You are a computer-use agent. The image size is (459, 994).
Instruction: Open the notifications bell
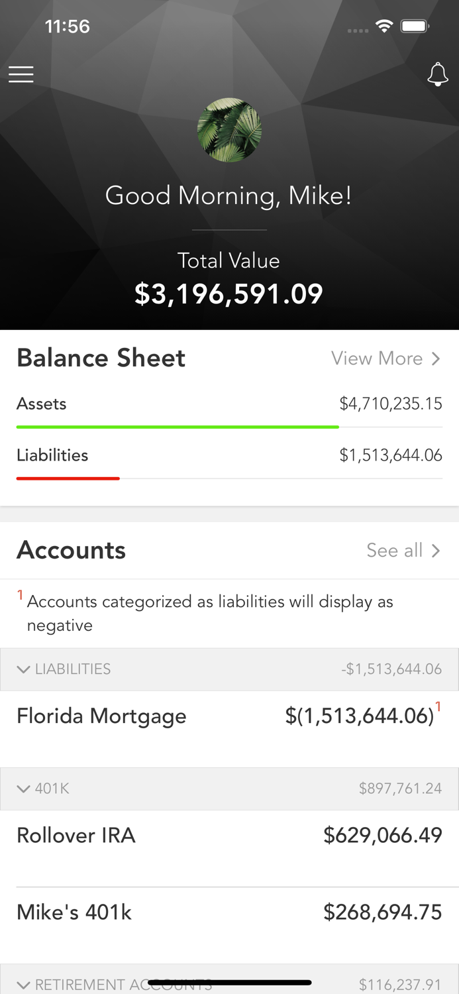click(438, 74)
